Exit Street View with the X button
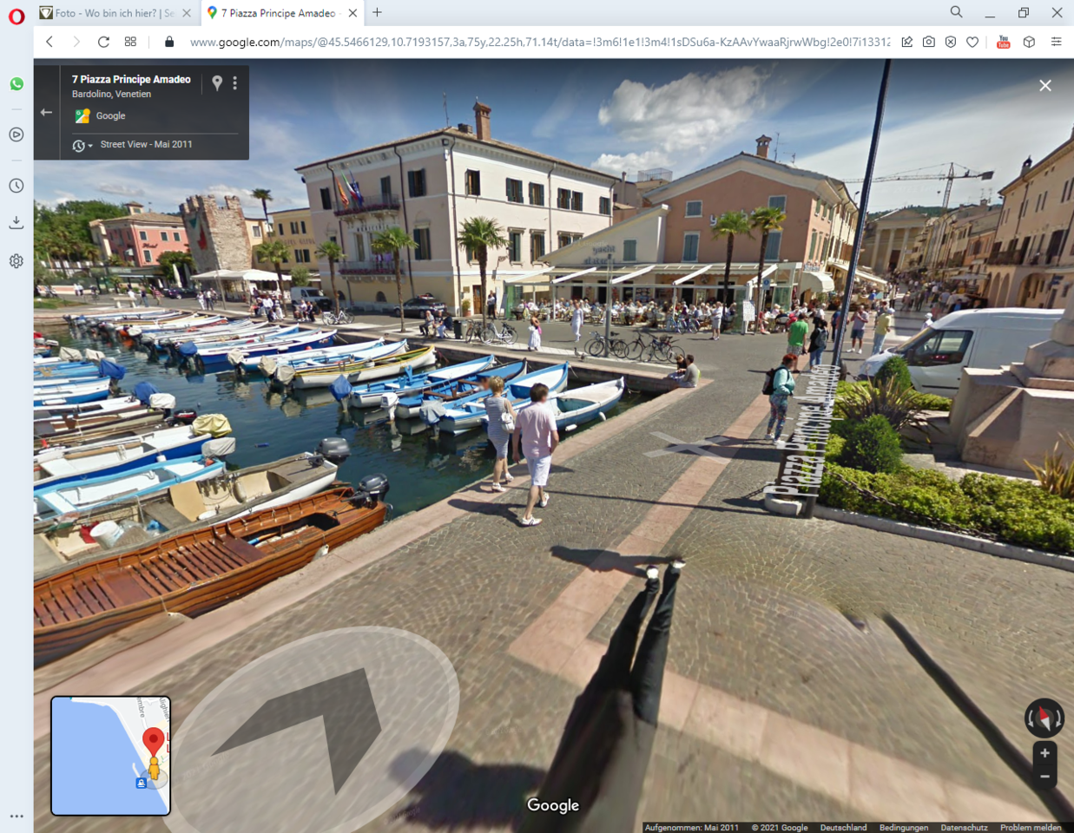The image size is (1074, 833). (1045, 85)
